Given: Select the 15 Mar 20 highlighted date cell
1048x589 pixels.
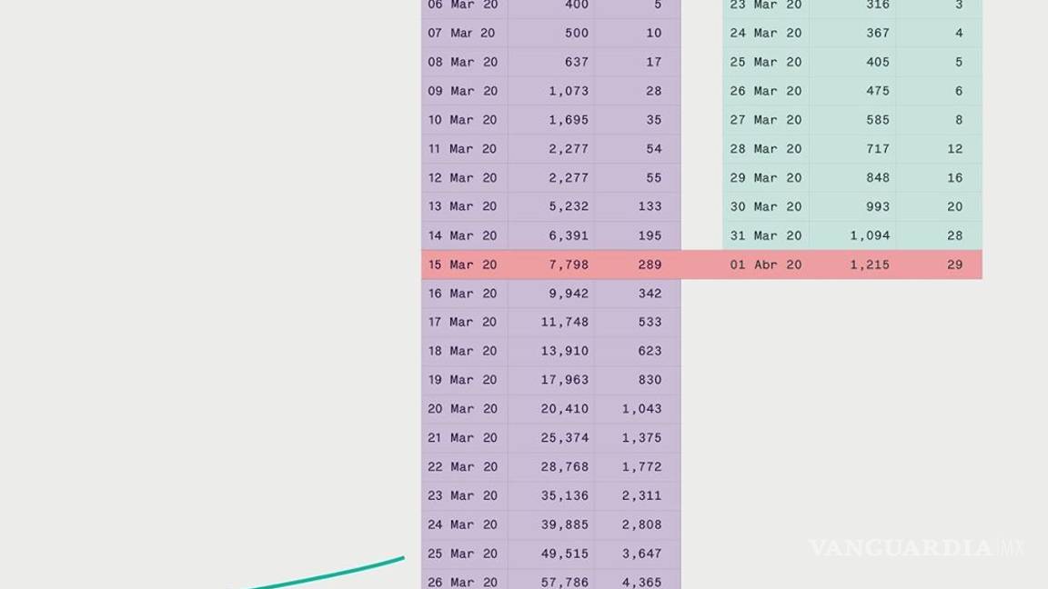Looking at the screenshot, I should point(463,265).
